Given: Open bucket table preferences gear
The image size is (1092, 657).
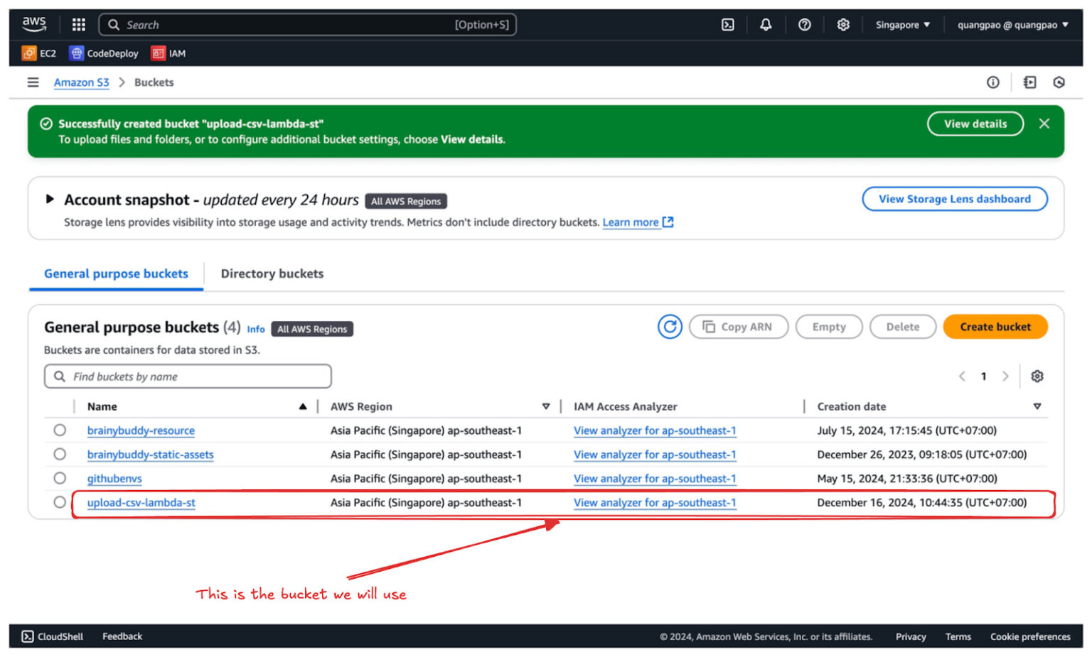Looking at the screenshot, I should pos(1037,376).
